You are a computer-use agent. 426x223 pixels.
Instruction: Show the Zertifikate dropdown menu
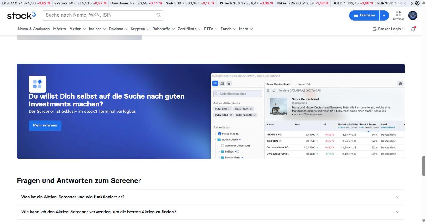(190, 29)
